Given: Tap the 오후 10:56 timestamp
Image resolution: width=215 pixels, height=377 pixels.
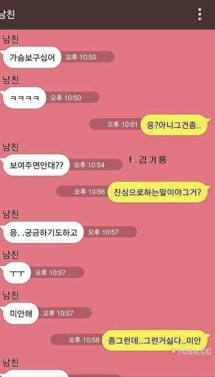Looking at the screenshot, I should (89, 192).
